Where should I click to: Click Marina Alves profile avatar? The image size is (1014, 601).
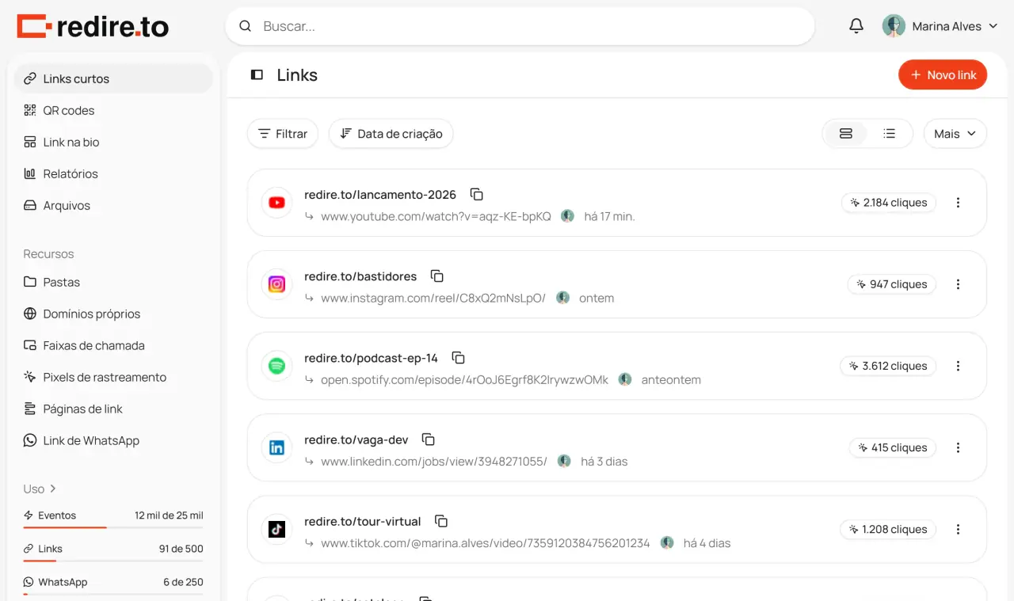click(894, 26)
